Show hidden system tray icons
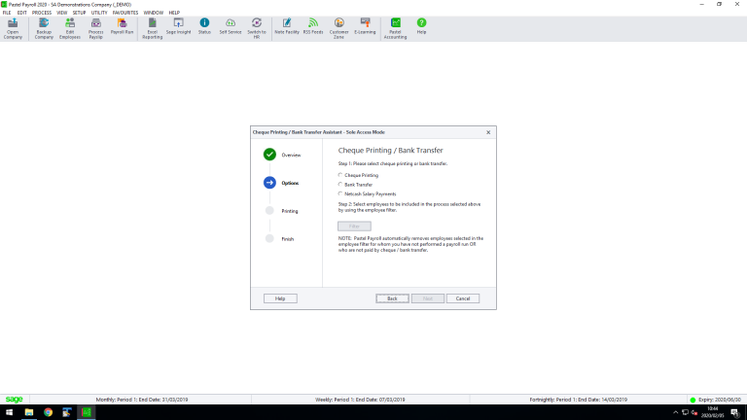The image size is (747, 420). click(675, 412)
